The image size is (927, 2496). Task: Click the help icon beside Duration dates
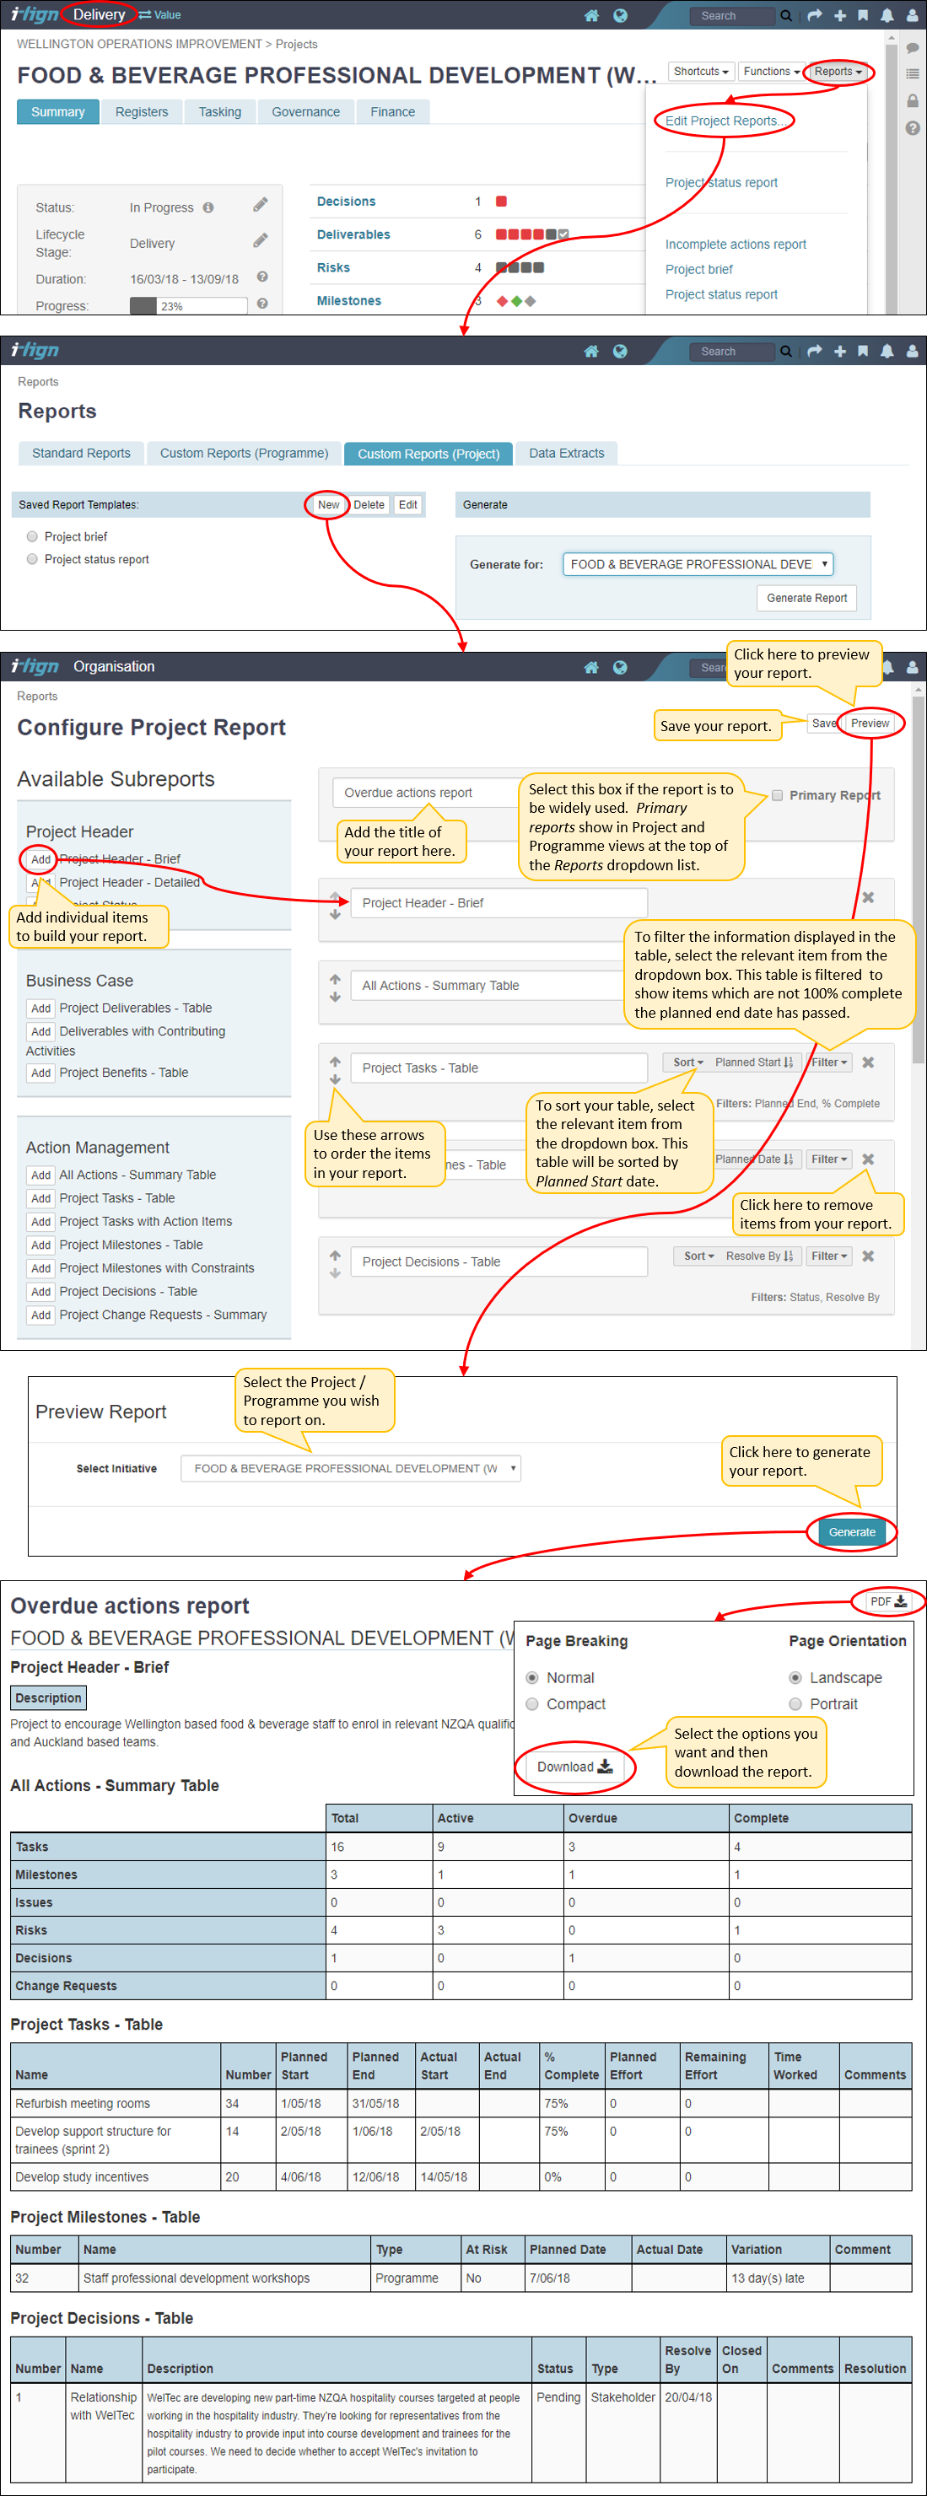[263, 277]
